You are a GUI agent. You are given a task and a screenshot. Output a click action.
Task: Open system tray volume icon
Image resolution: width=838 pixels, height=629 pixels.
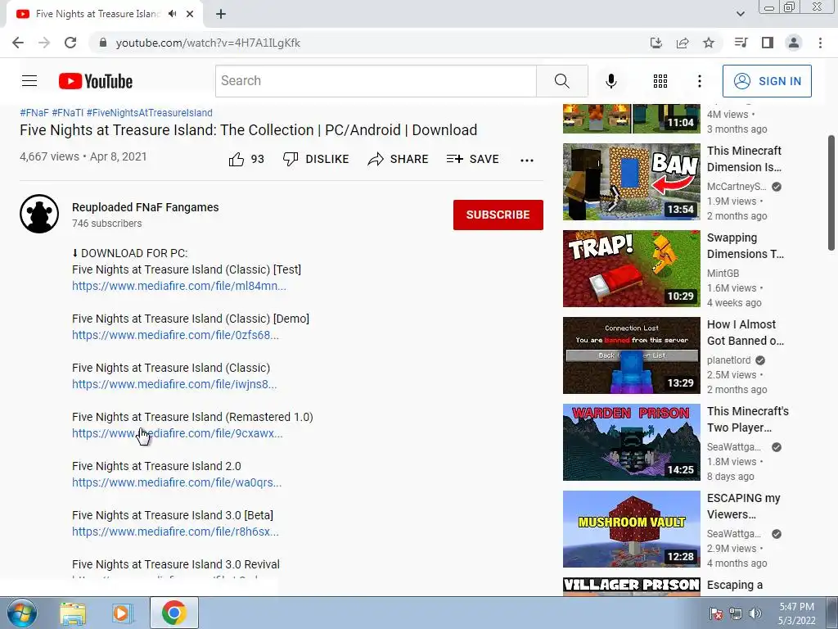coord(755,613)
